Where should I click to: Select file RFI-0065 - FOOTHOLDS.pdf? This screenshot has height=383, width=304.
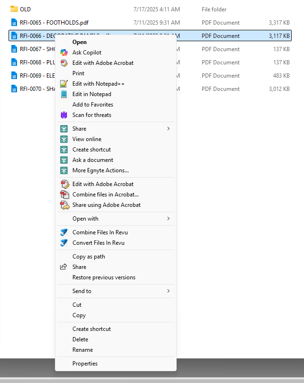(54, 23)
